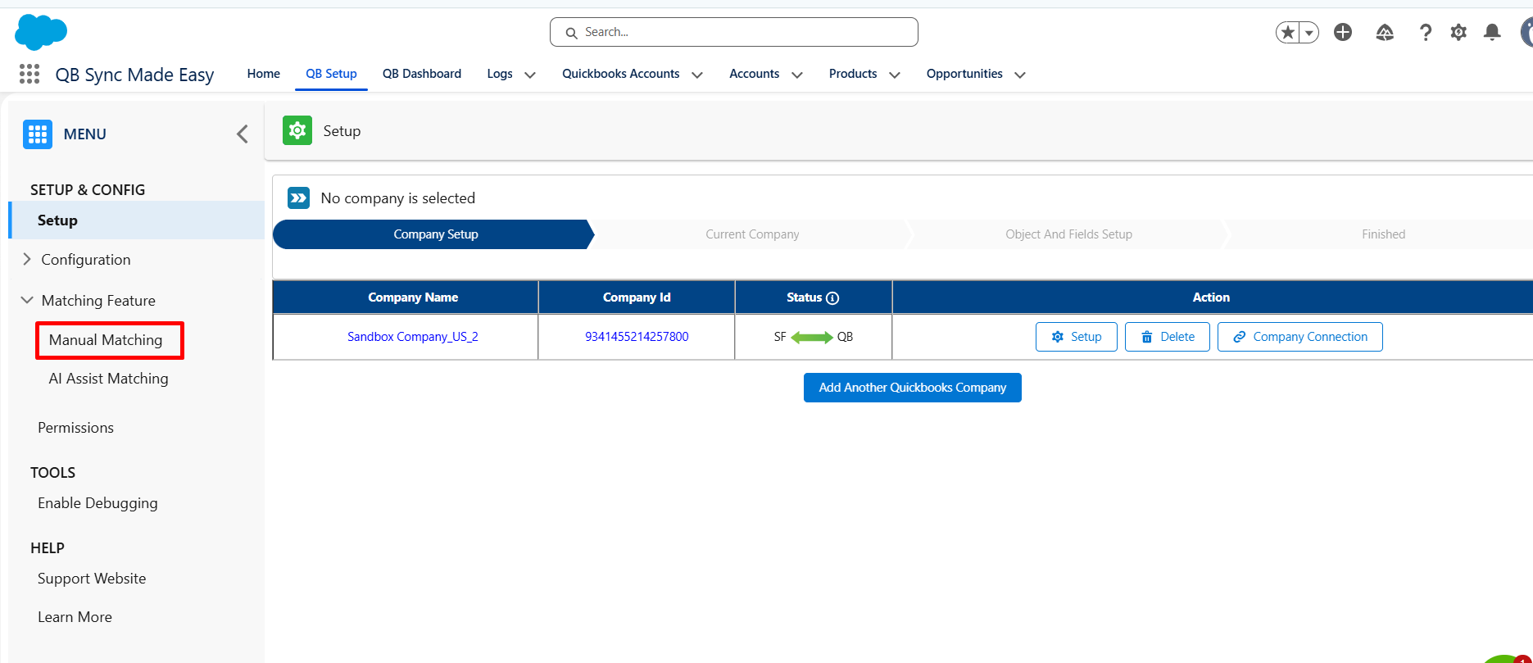Click the No company is selected text
The height and width of the screenshot is (663, 1533).
pyautogui.click(x=398, y=198)
